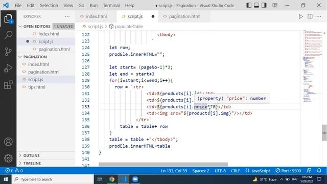The image size is (327, 184).
Task: Toggle Primary Side Bar layout icon
Action: coord(249,5)
